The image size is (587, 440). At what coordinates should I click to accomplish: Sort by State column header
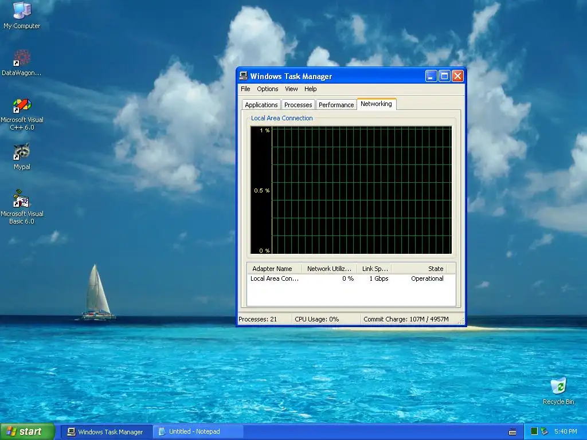(419, 269)
